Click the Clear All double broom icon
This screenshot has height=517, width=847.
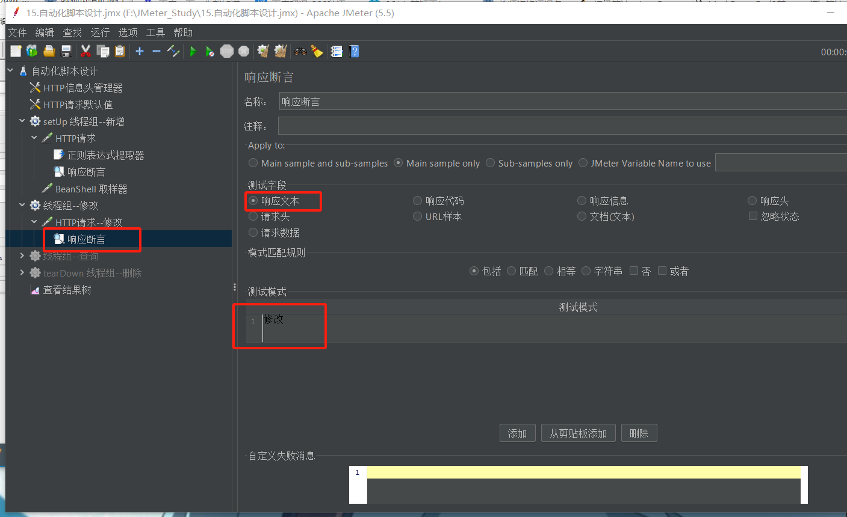[x=280, y=51]
